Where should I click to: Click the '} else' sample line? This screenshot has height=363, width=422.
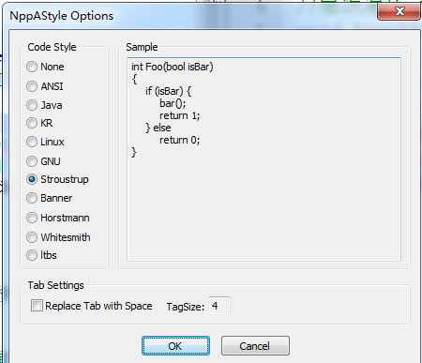coord(158,128)
